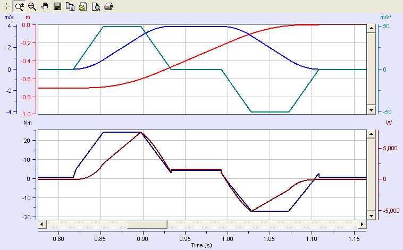403x250 pixels.
Task: Click the horizontal time scrollbar thumb
Action: pos(146,225)
